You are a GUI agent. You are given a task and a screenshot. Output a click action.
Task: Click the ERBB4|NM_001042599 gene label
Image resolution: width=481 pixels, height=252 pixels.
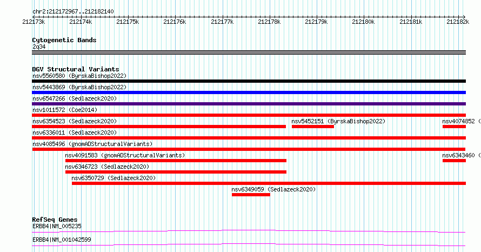pyautogui.click(x=62, y=240)
